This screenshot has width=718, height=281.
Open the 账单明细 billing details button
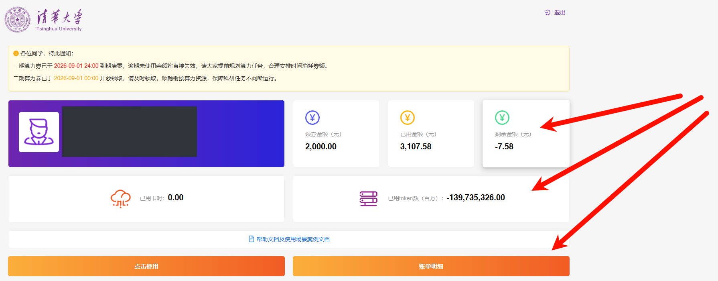tap(431, 266)
